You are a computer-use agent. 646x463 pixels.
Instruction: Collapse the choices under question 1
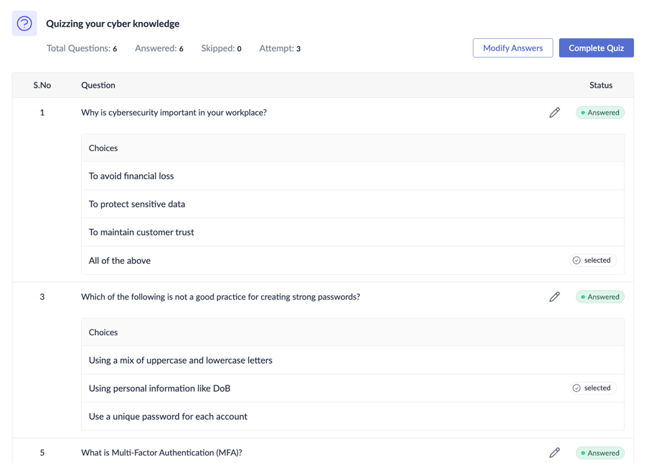tap(174, 112)
